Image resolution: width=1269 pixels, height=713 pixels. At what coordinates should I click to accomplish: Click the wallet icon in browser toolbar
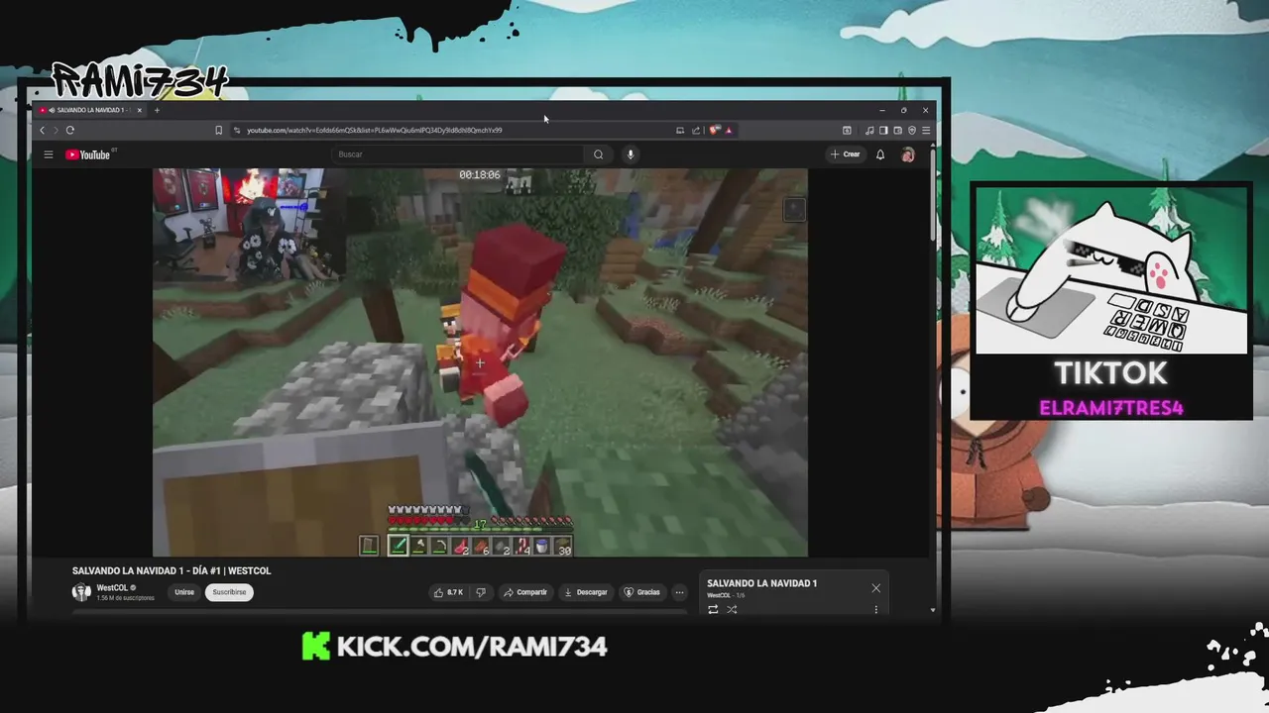897,130
